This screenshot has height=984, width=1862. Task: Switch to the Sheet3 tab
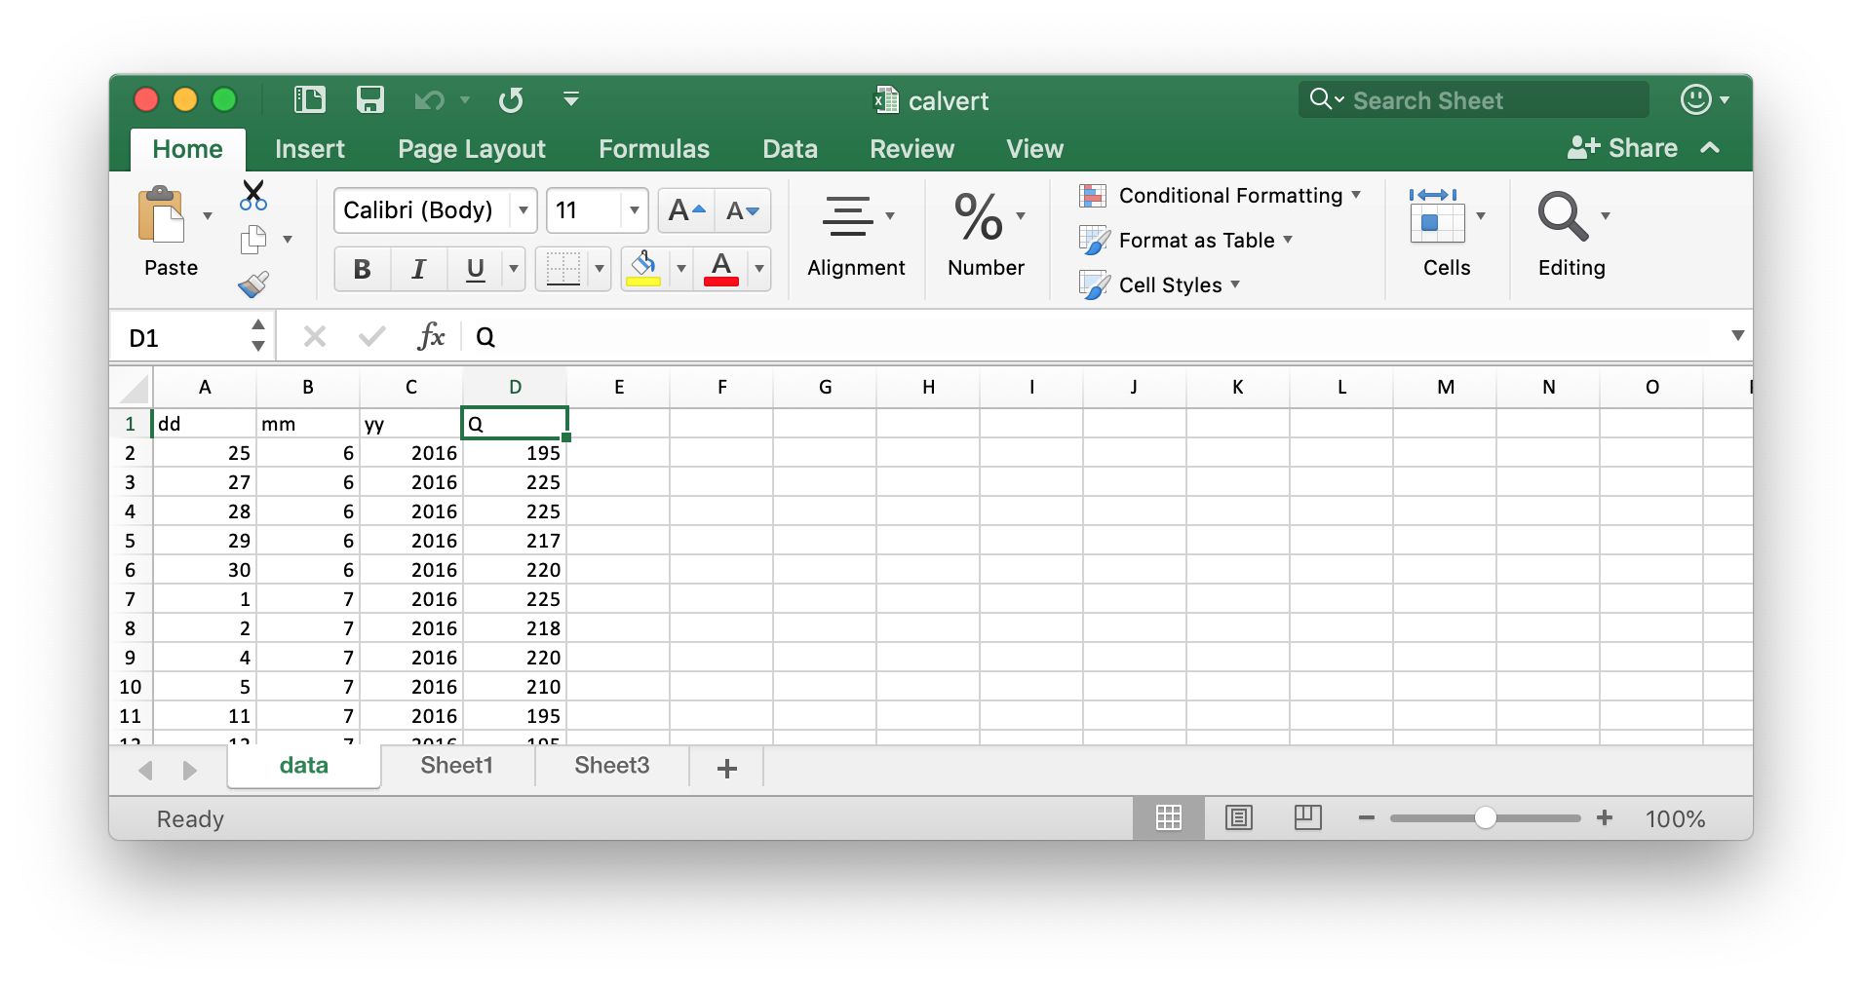pos(612,766)
